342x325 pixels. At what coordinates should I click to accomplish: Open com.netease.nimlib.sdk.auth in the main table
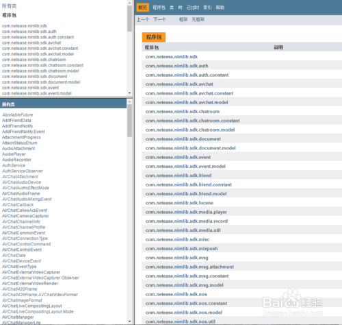pyautogui.click(x=176, y=66)
